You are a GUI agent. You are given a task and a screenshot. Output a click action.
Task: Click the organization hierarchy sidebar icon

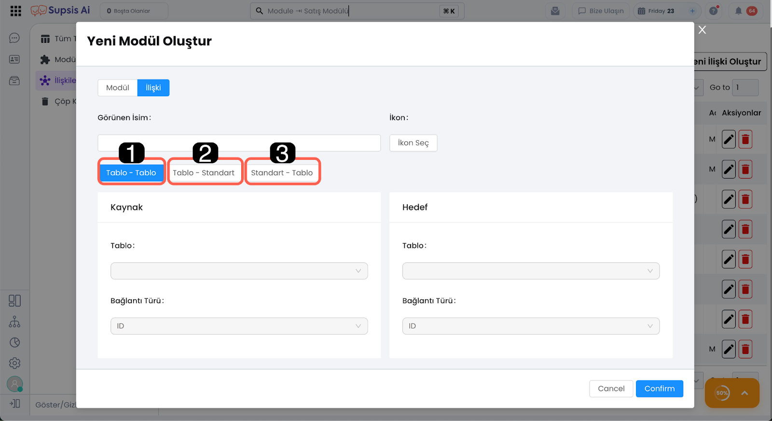click(x=14, y=322)
